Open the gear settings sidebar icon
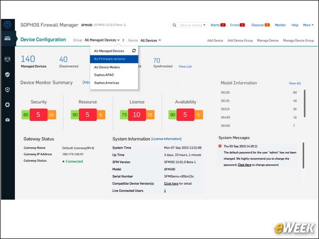The height and width of the screenshot is (239, 319). click(7, 105)
